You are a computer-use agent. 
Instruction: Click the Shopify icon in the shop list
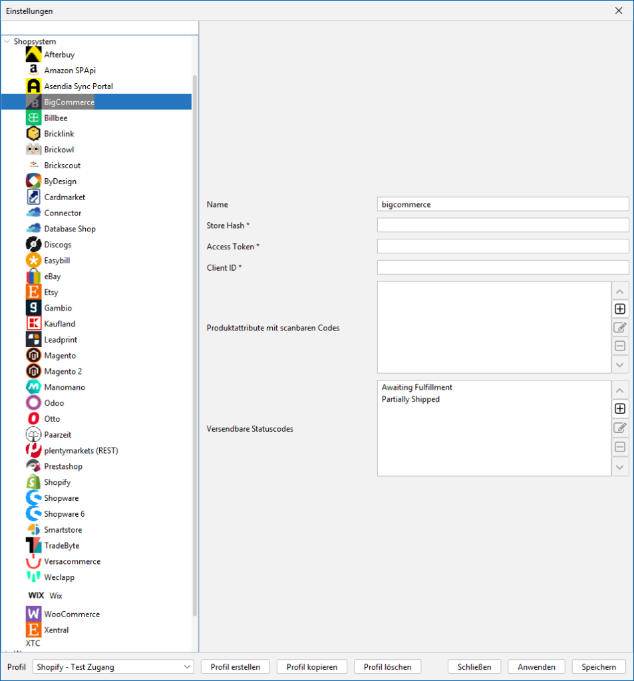click(33, 482)
